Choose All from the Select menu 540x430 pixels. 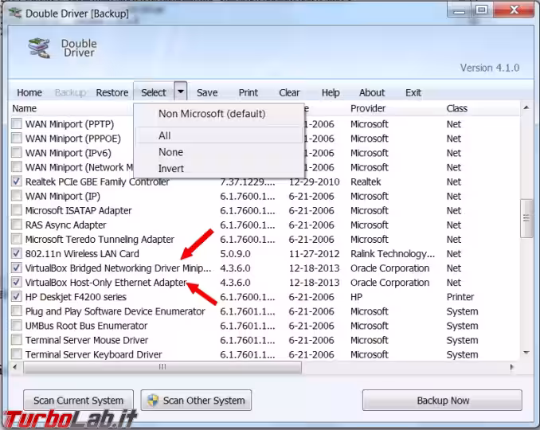coord(219,135)
